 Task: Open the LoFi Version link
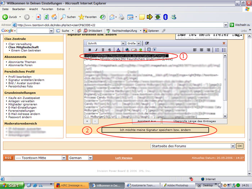click(124, 158)
